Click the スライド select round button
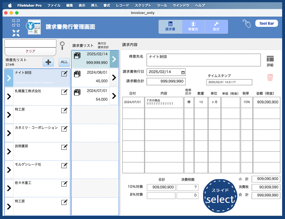The height and width of the screenshot is (219, 285). [220, 196]
